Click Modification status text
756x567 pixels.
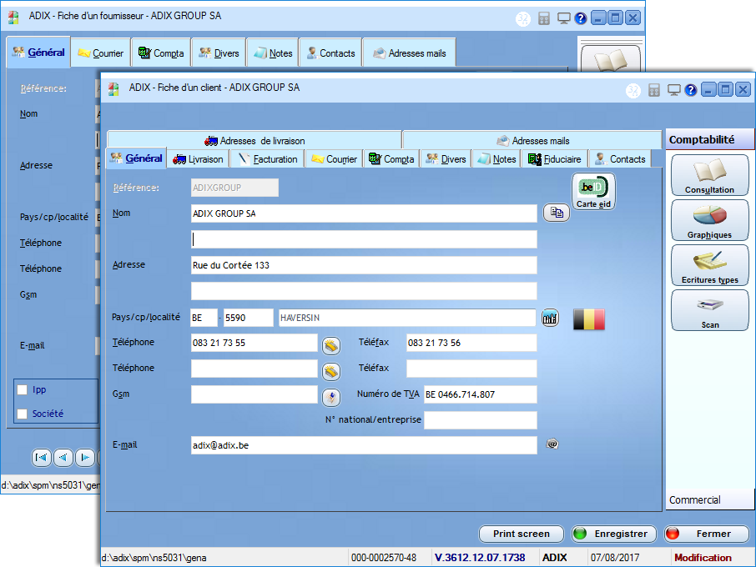703,557
